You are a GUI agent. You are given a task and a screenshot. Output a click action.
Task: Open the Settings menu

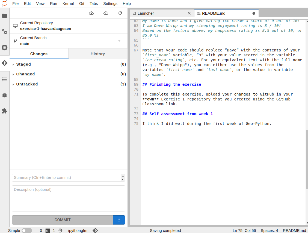point(110,4)
